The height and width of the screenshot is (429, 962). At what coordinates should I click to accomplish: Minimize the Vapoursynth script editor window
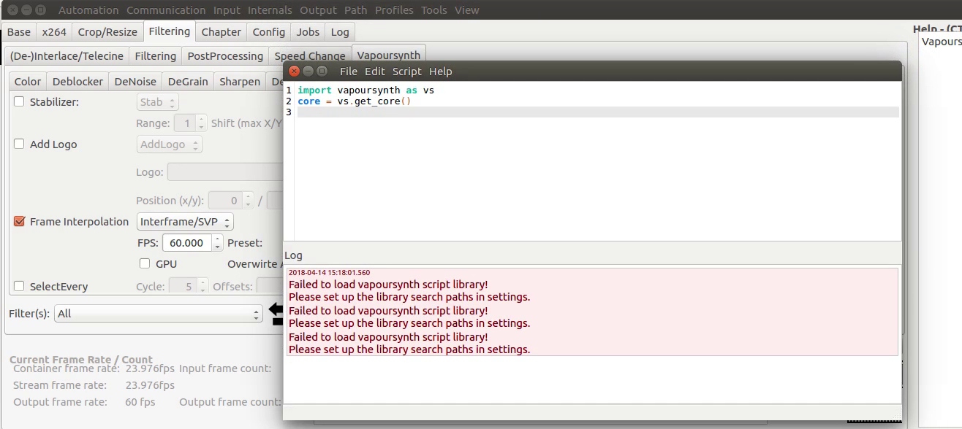[x=308, y=71]
